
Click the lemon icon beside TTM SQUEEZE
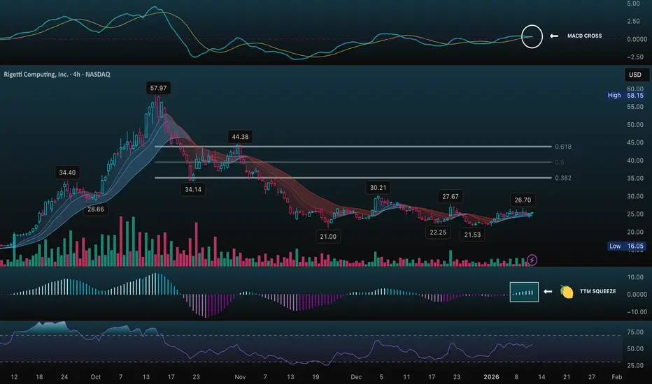pyautogui.click(x=567, y=292)
